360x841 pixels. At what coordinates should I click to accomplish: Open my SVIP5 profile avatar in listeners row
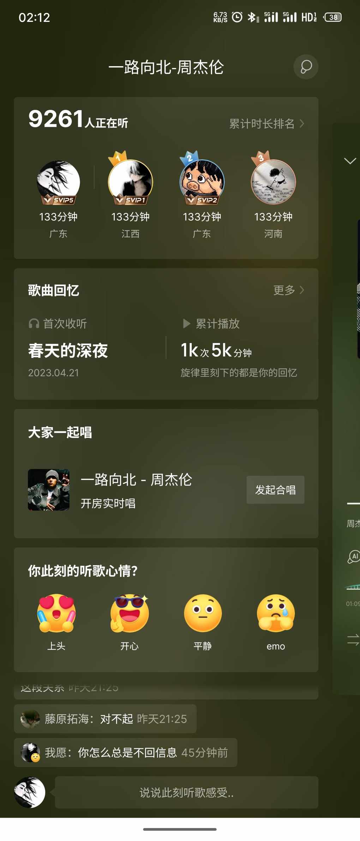pos(58,182)
